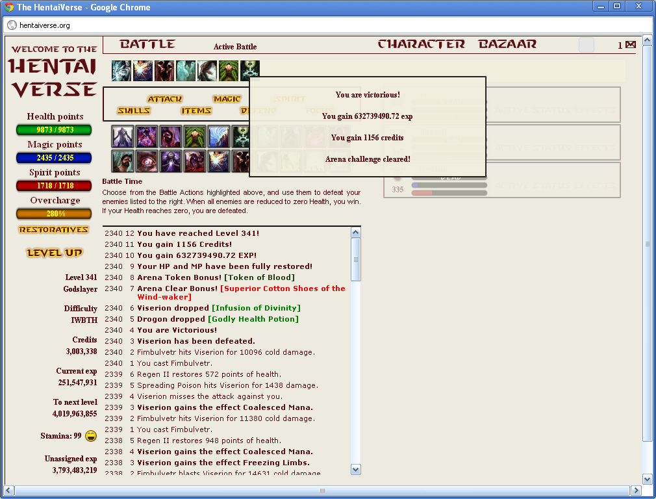Use the green aura man quickbar spell
Screen dimensions: 656x499
tap(195, 136)
